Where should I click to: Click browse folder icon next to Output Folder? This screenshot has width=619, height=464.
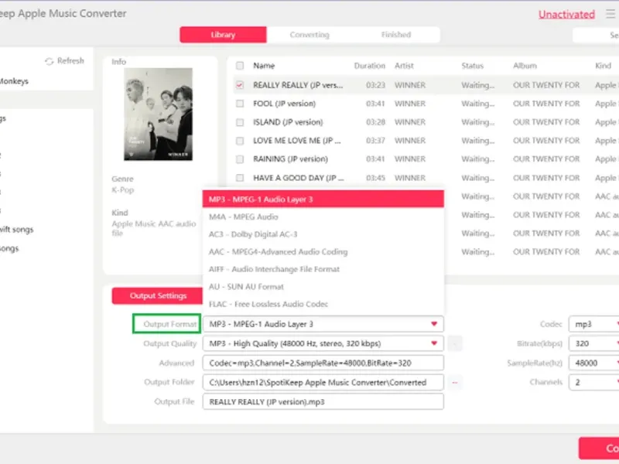click(x=455, y=382)
